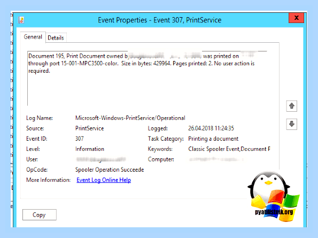Select the Event ID value 307
The height and width of the screenshot is (238, 318).
point(79,139)
